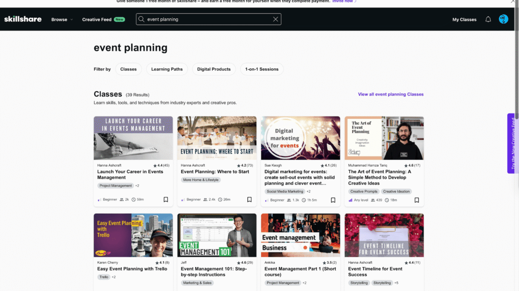The height and width of the screenshot is (291, 519).
Task: Filter results by Digital Products
Action: click(214, 69)
